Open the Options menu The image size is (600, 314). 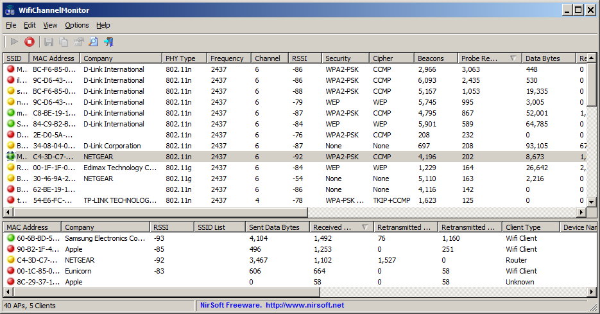click(x=76, y=25)
